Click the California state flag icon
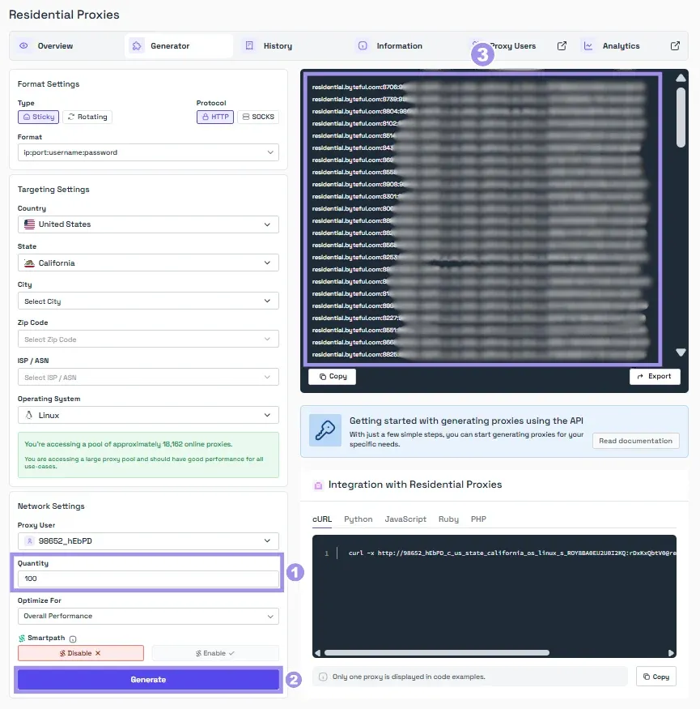The height and width of the screenshot is (709, 700). 29,263
